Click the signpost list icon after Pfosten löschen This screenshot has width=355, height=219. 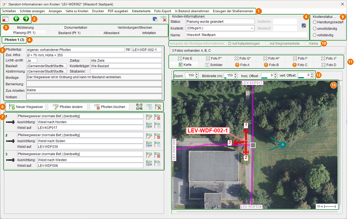click(x=149, y=107)
